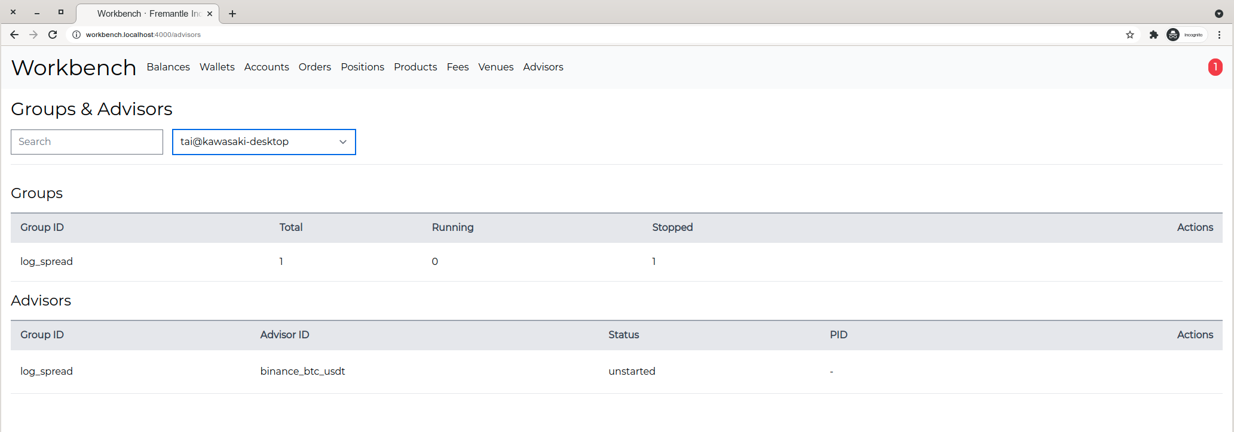Image resolution: width=1234 pixels, height=432 pixels.
Task: Click the Running count 0 for log_spread
Action: point(435,261)
